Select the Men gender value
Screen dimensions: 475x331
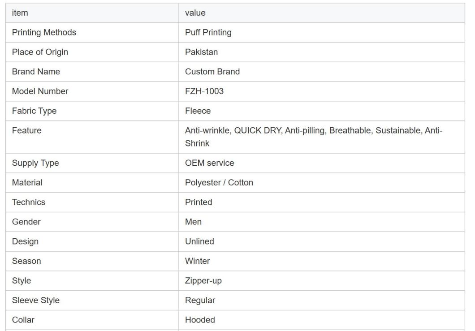click(193, 222)
